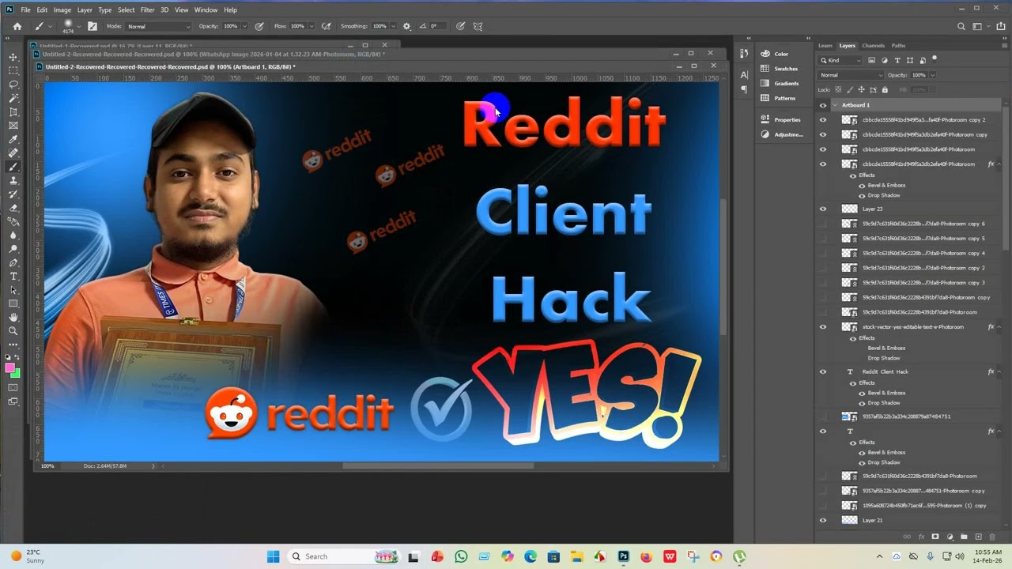Image resolution: width=1012 pixels, height=569 pixels.
Task: Open the Kind filter dropdown in Layers
Action: pos(840,60)
